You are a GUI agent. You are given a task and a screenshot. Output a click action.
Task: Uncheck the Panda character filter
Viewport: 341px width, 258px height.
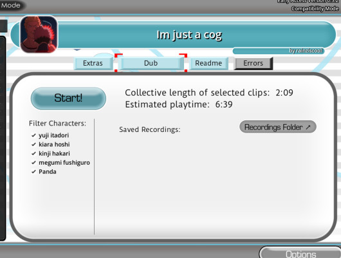coord(44,172)
